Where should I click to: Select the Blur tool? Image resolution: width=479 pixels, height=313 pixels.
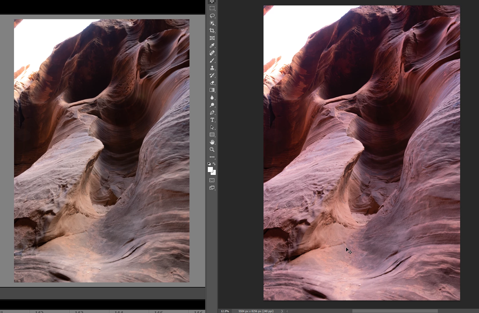212,97
